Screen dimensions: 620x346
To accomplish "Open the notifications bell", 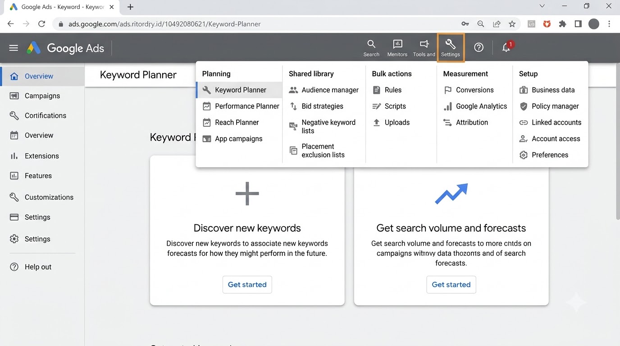I will tap(506, 47).
